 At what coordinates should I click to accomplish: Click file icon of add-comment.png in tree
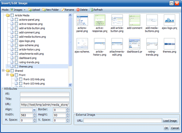(x=12, y=33)
